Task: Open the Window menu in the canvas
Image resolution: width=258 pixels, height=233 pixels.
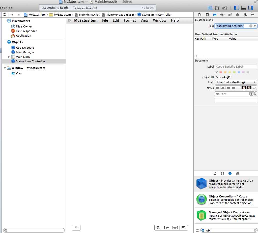Action: 160,20
